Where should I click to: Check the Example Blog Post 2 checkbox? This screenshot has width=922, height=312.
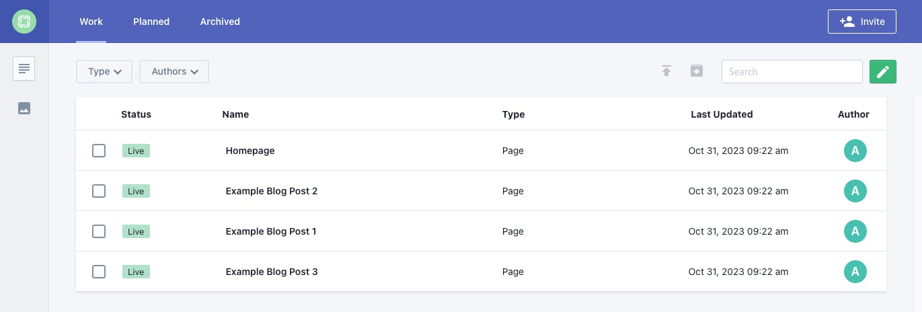(x=99, y=191)
